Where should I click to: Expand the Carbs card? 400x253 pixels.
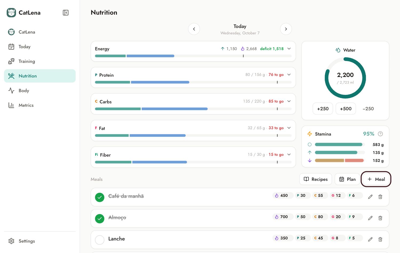289,101
